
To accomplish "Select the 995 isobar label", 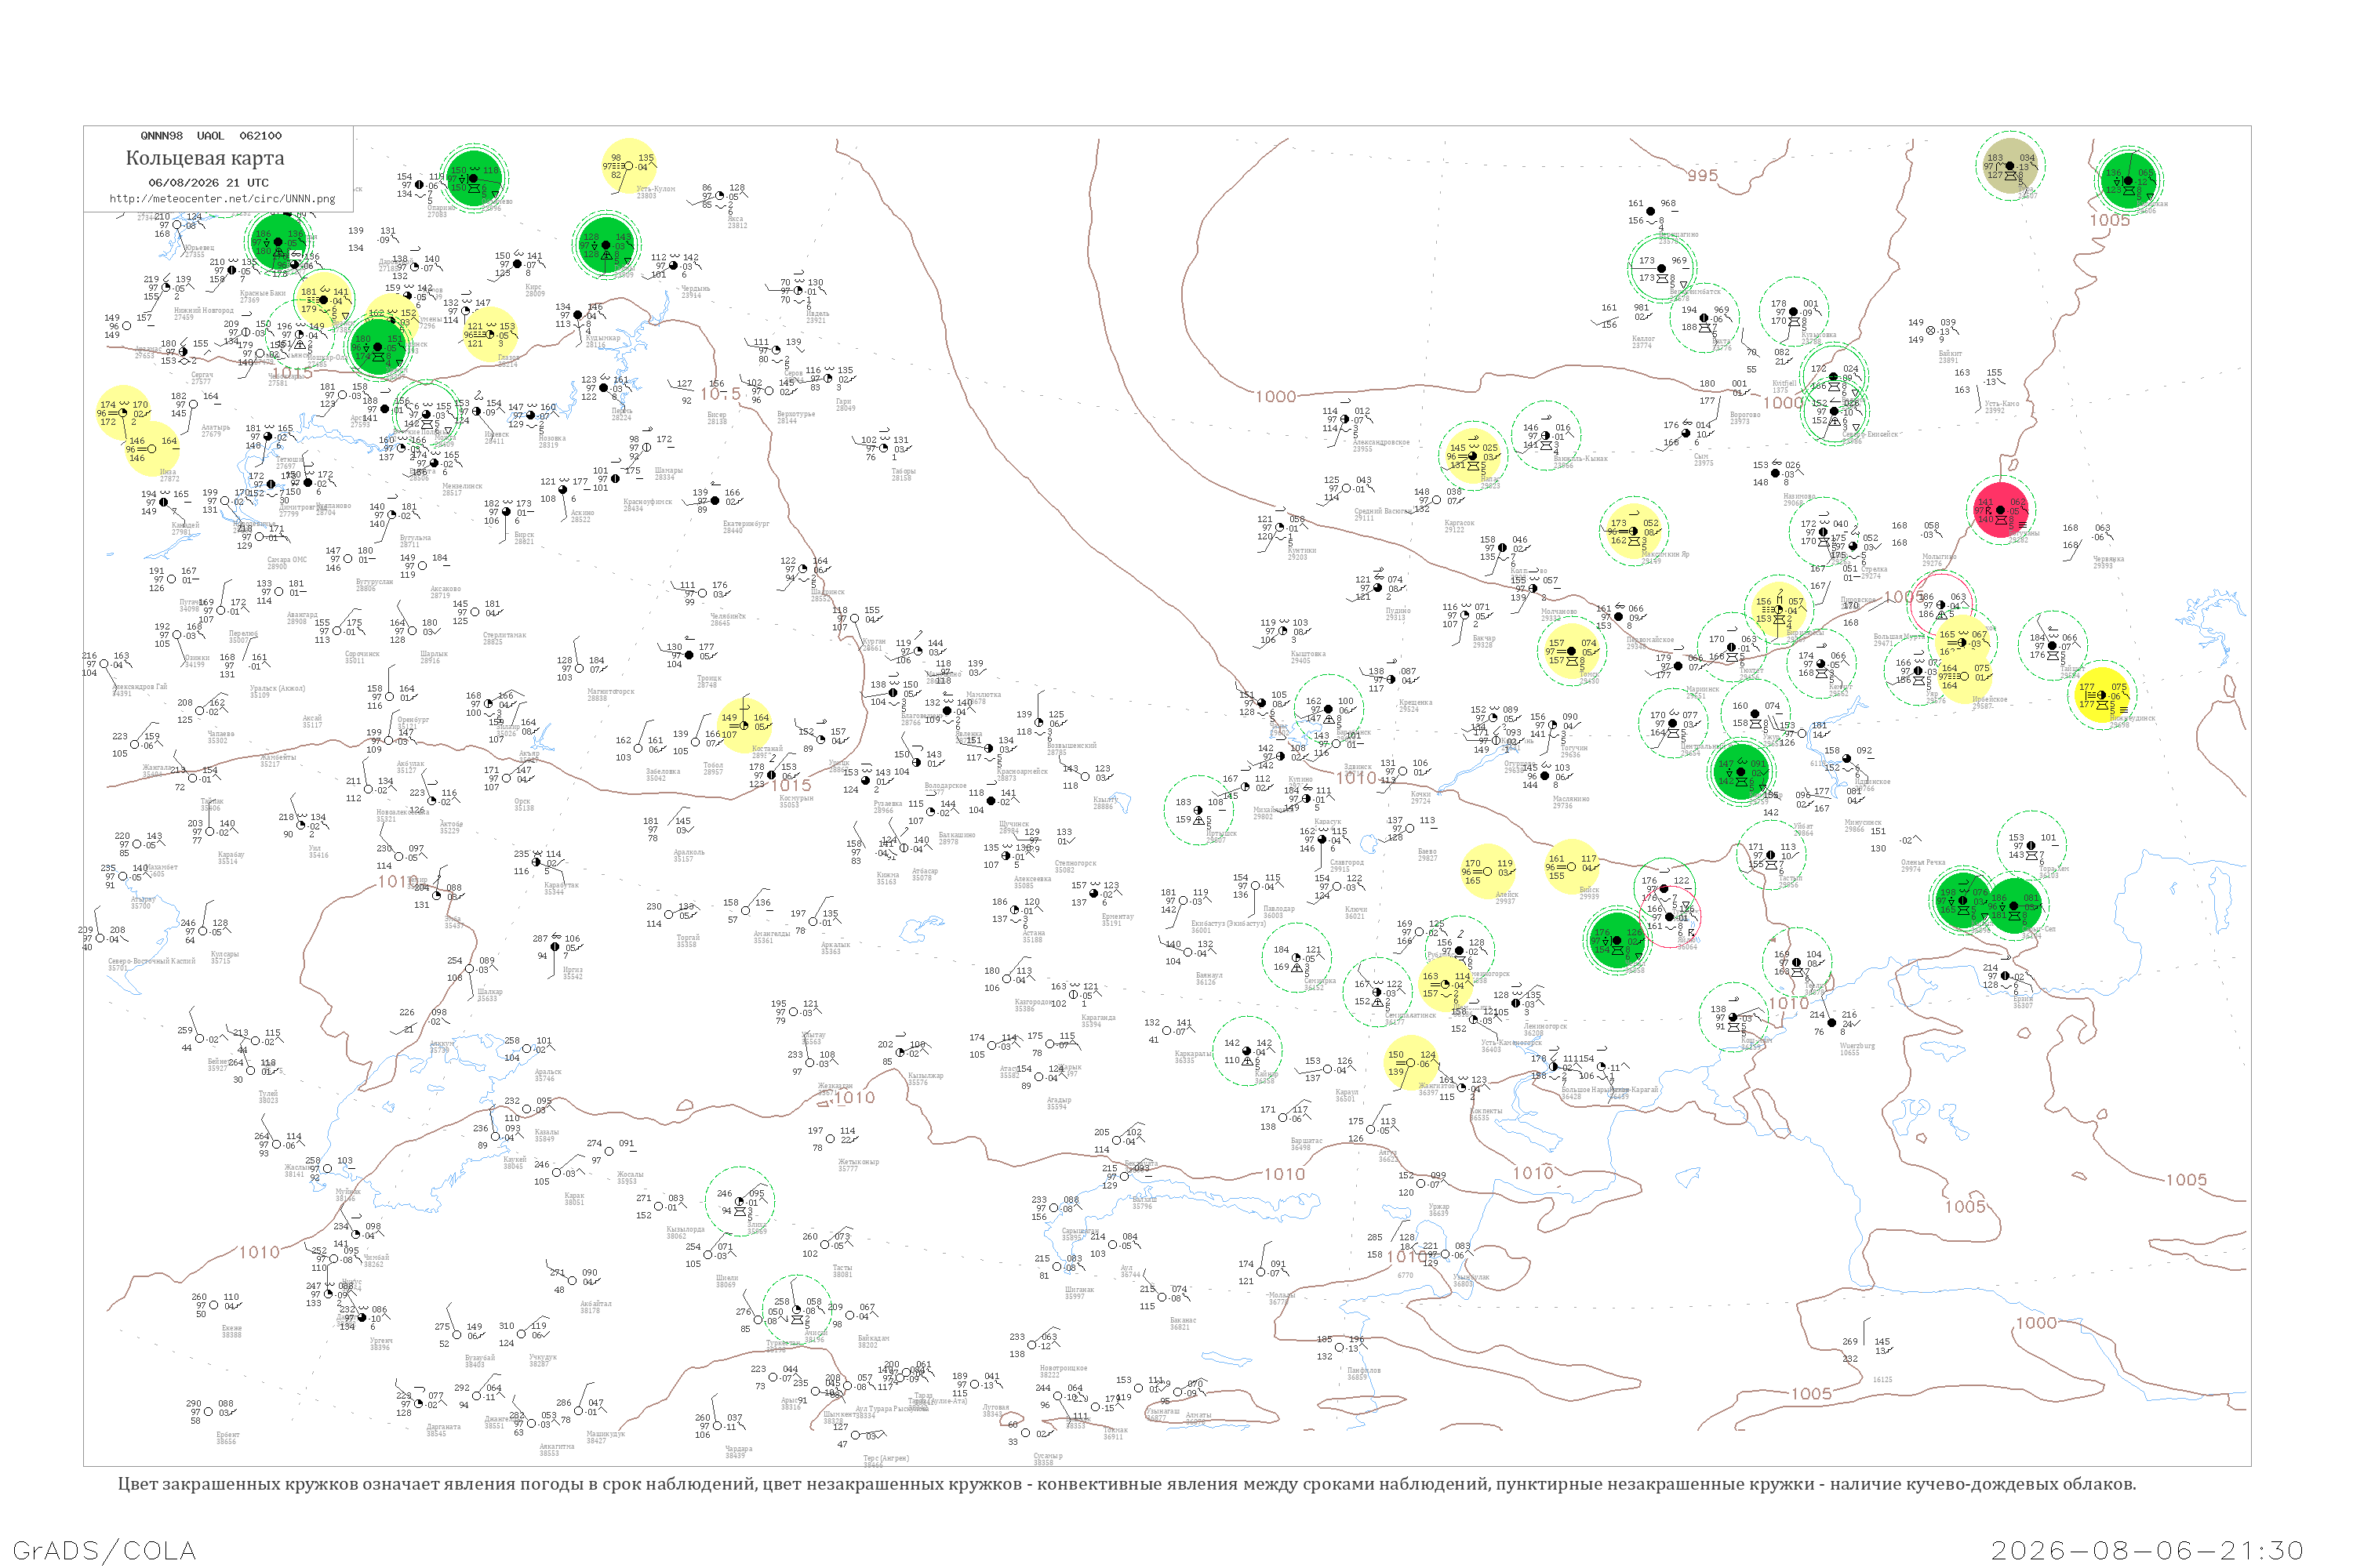I will coord(1703,176).
